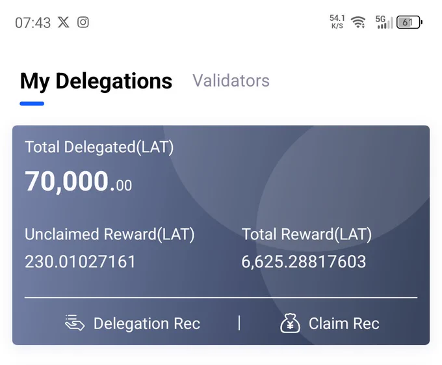
Task: Tap the X (Twitter) notification icon
Action: [x=64, y=22]
